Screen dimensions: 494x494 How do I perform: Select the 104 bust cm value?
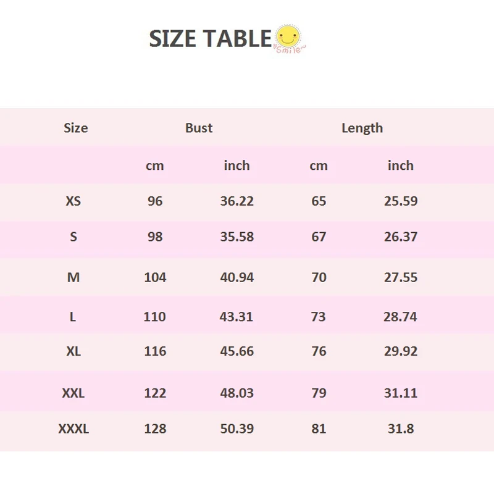point(155,277)
